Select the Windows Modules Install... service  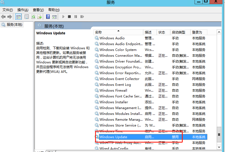[121, 114]
